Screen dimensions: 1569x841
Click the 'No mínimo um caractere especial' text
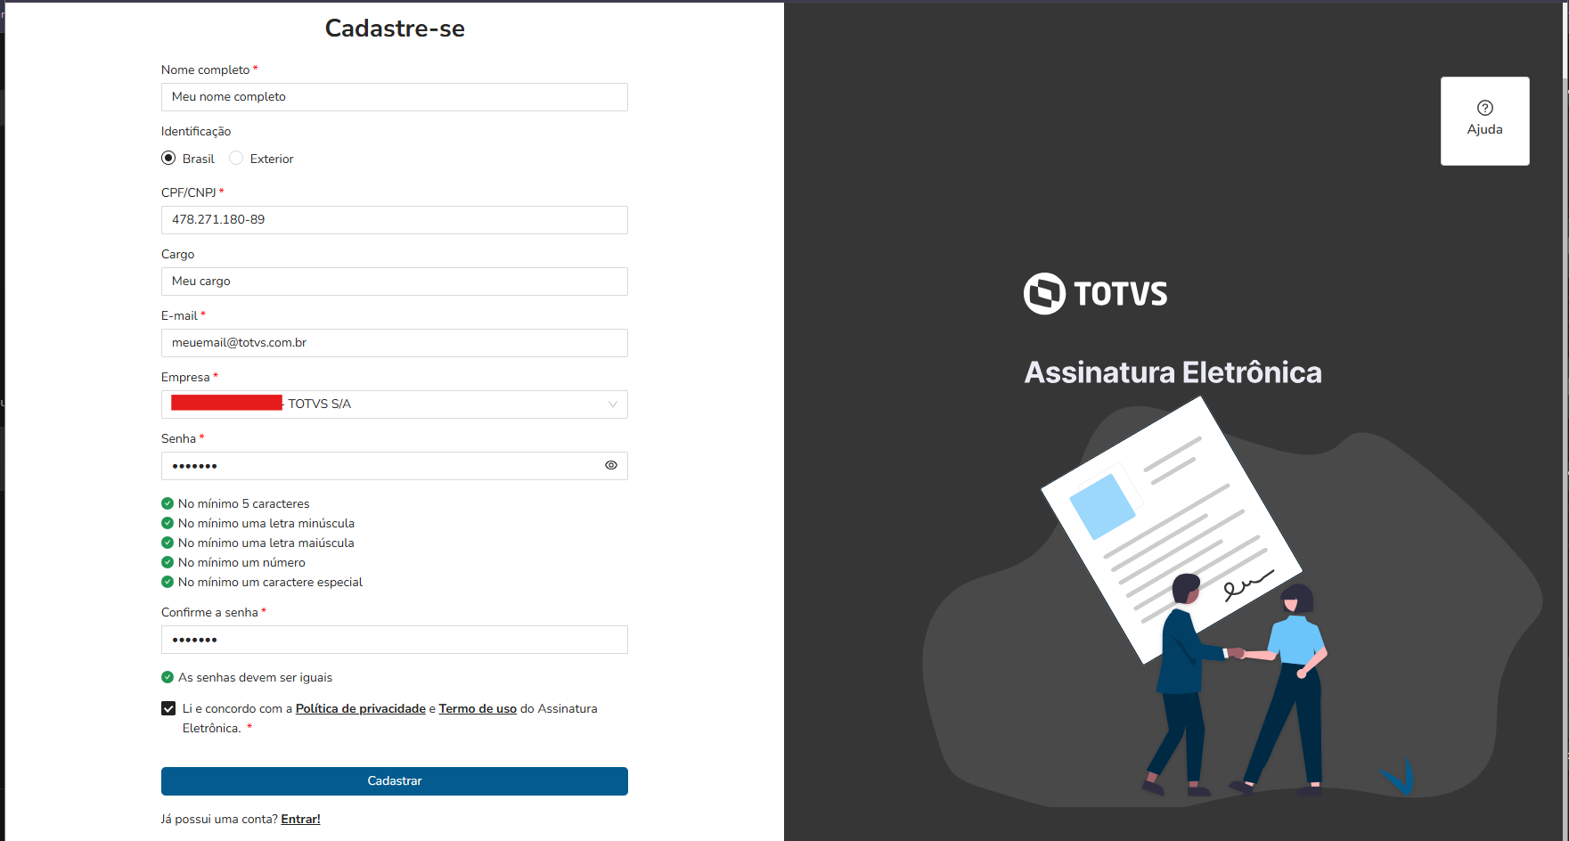pyautogui.click(x=270, y=582)
